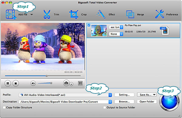Open the Add File dropdown arrow
182x118 pixels.
pyautogui.click(x=32, y=15)
